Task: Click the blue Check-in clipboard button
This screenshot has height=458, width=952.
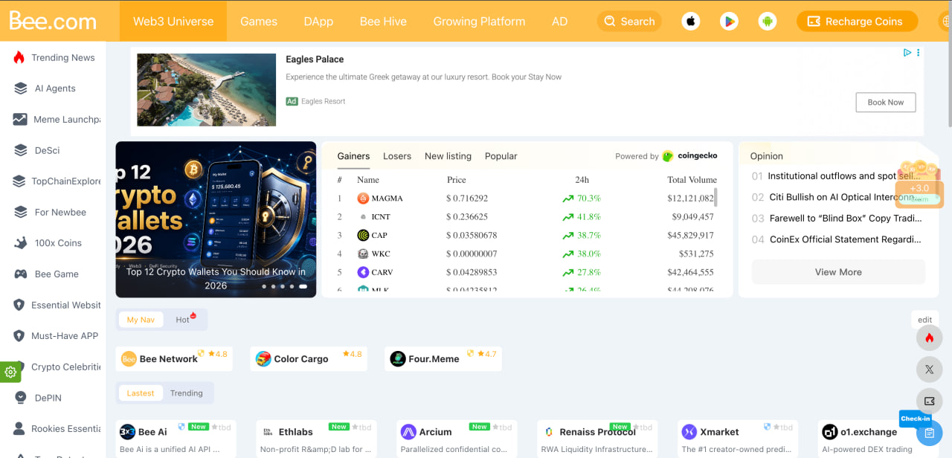Action: tap(929, 432)
